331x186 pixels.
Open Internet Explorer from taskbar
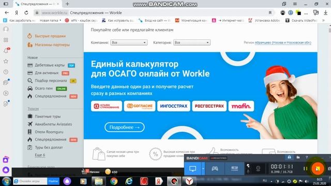point(129,181)
